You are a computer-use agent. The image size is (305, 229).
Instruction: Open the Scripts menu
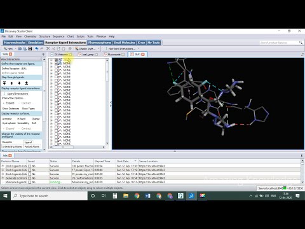[81, 36]
